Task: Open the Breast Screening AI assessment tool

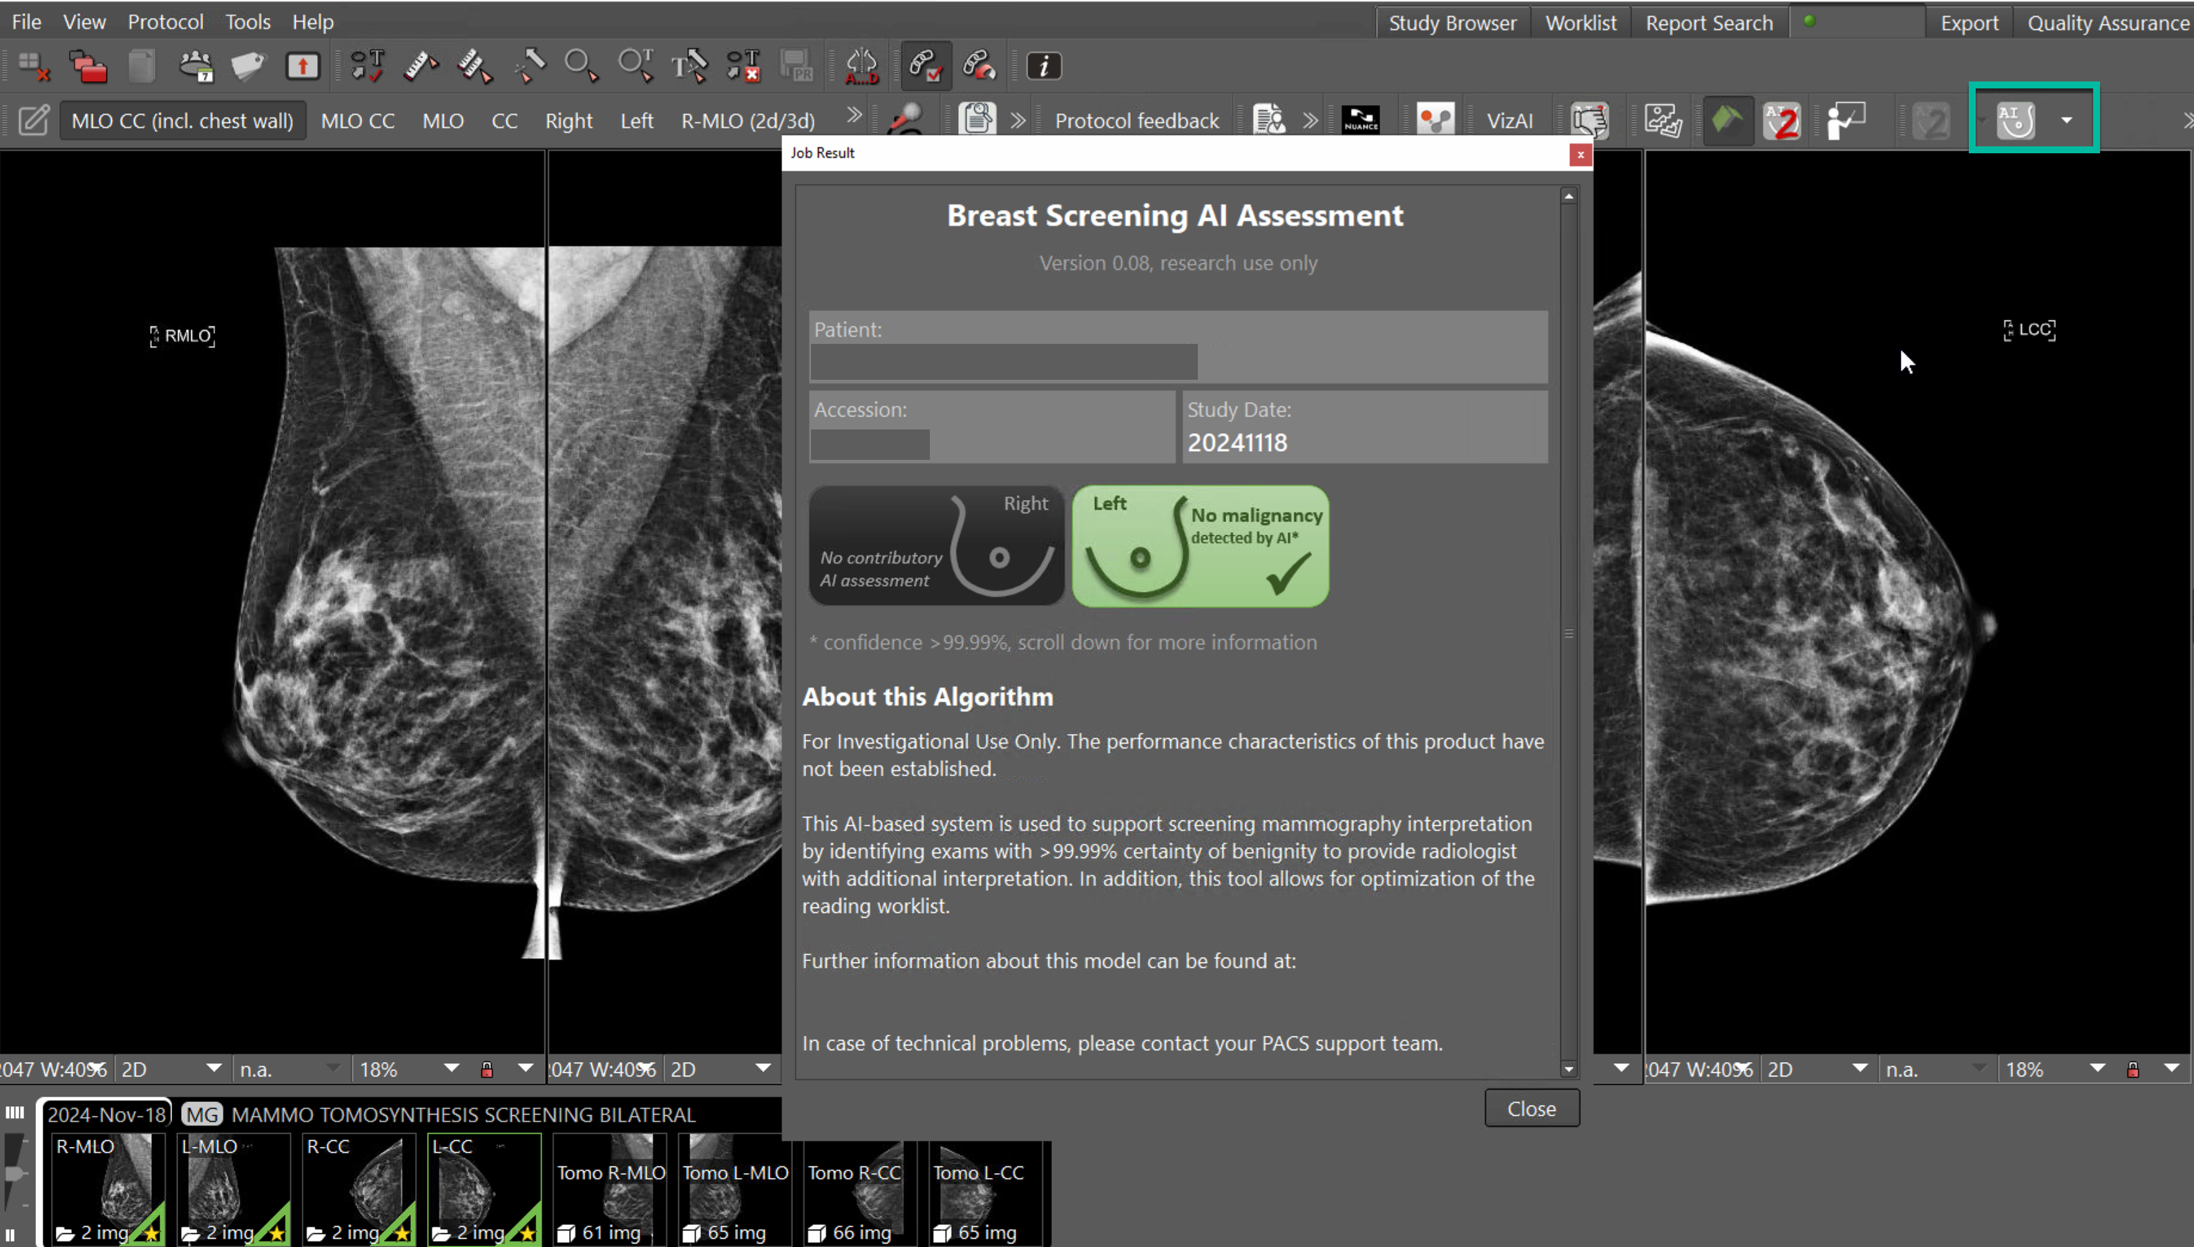Action: pos(2014,120)
